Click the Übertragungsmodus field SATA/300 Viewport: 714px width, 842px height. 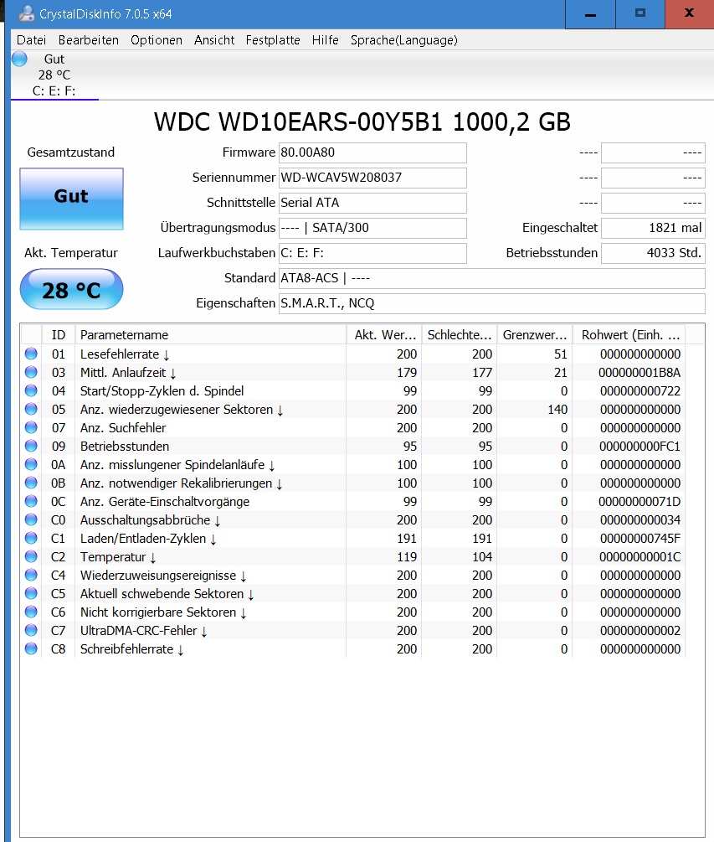372,228
